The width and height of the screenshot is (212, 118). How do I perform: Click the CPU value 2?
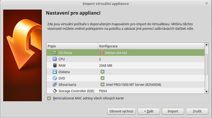pos(100,59)
